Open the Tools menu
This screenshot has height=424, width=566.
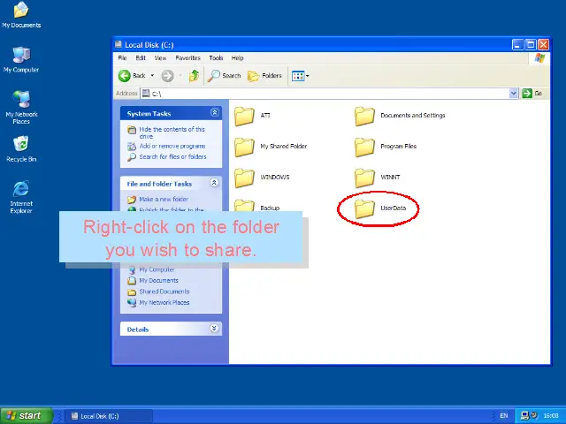(216, 58)
